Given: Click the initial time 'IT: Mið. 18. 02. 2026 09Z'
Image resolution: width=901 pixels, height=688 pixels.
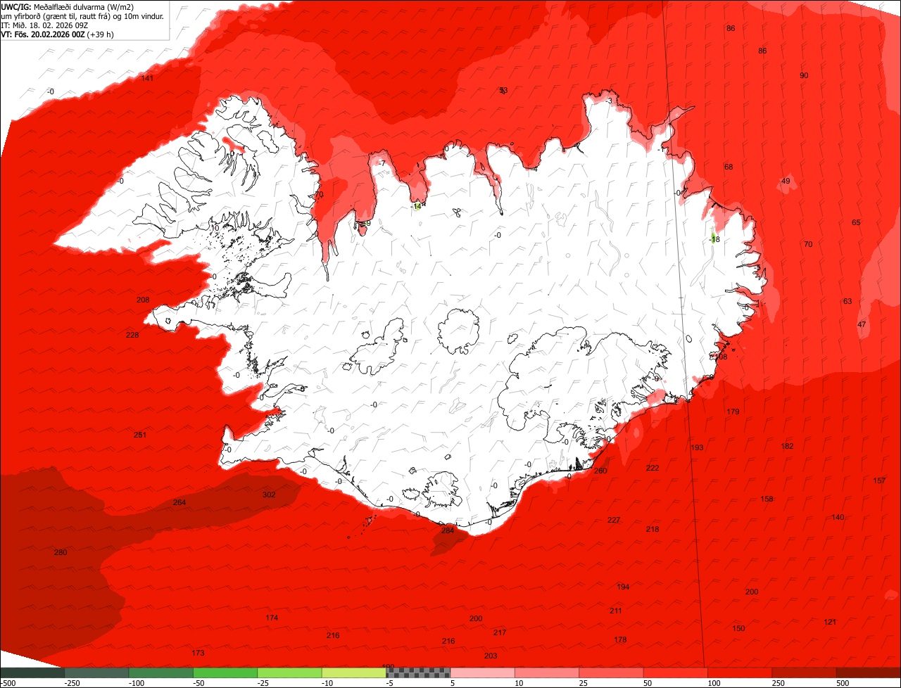Looking at the screenshot, I should pos(44,25).
